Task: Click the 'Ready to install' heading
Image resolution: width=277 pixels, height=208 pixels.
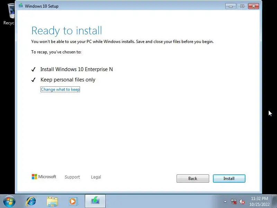Action: coord(66,31)
